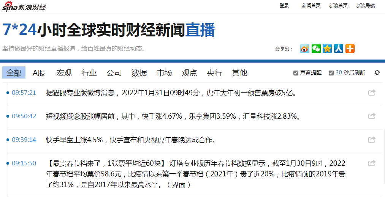Screen dimensions: 385x198
Task: Select the 全部 tab
Action: point(14,73)
